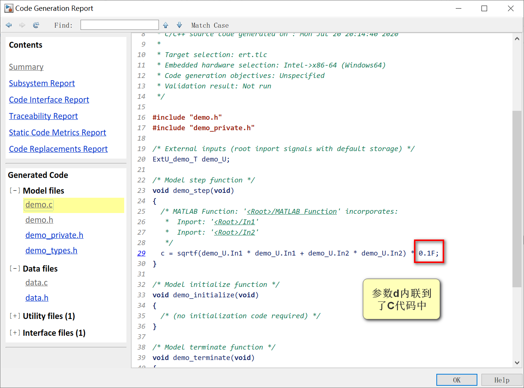Click the 'no initialization code required' comment
The width and height of the screenshot is (524, 388).
pos(241,316)
